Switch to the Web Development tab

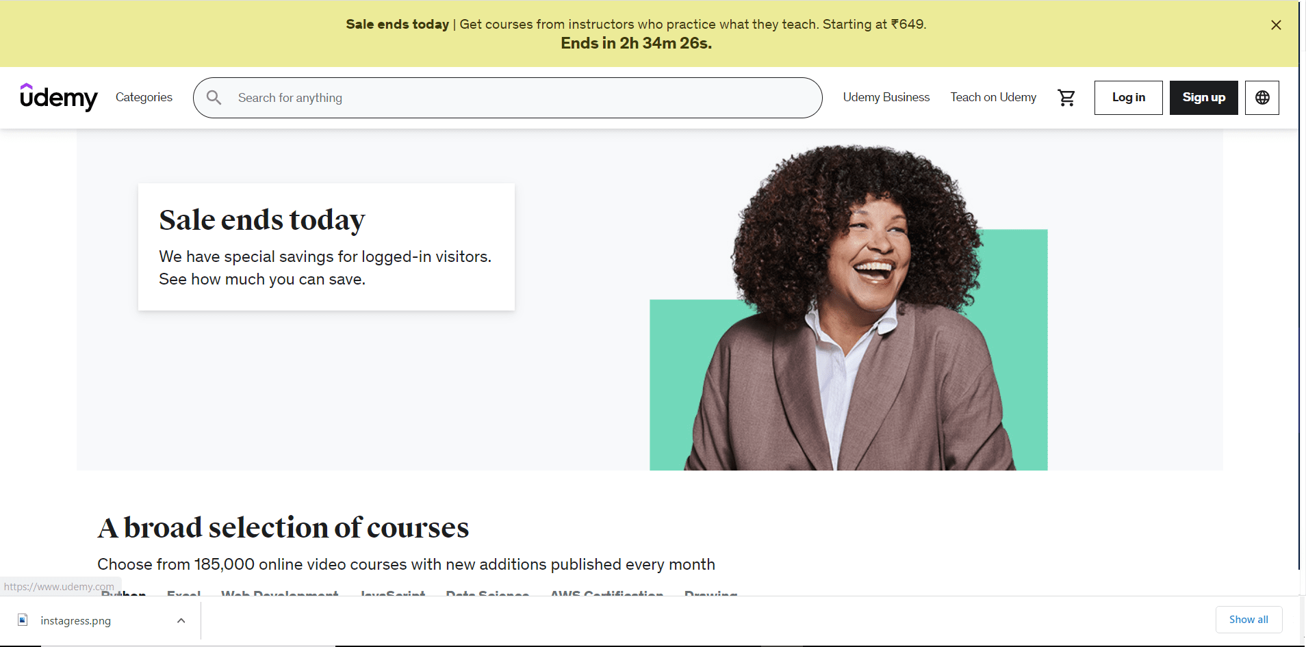click(x=279, y=593)
